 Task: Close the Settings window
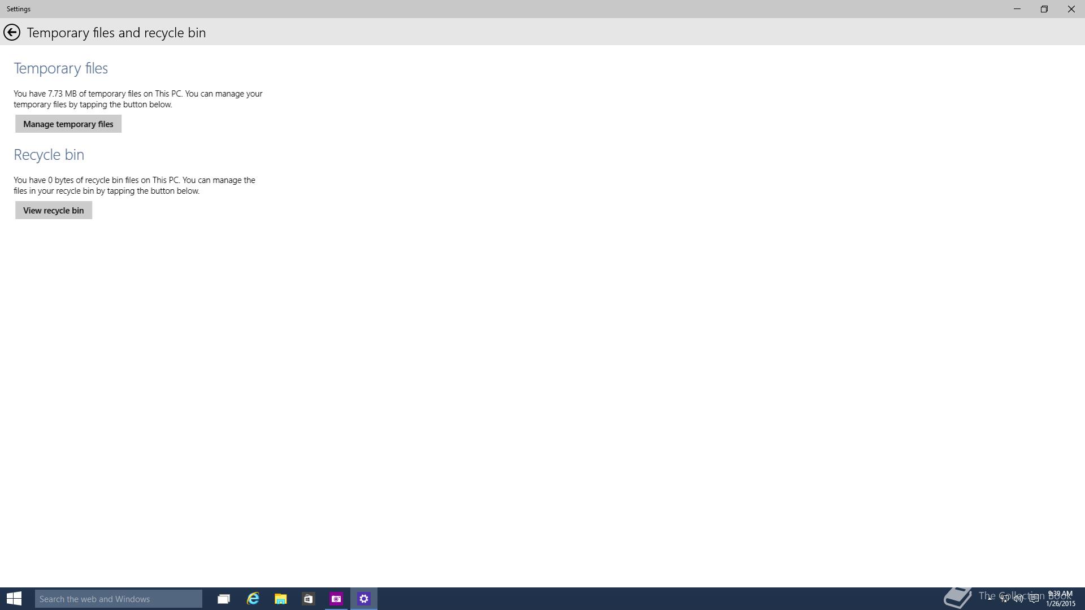[x=1071, y=9]
